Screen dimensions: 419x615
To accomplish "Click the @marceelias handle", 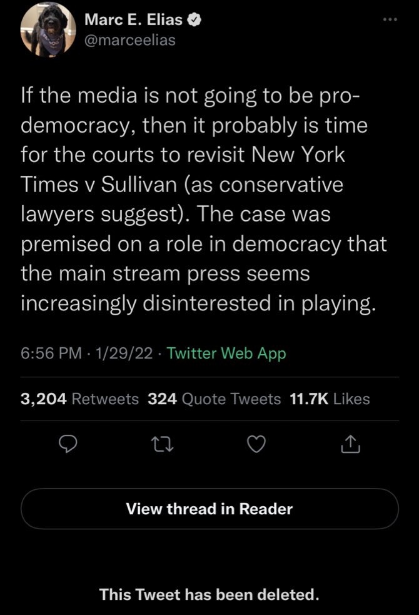I will (129, 40).
